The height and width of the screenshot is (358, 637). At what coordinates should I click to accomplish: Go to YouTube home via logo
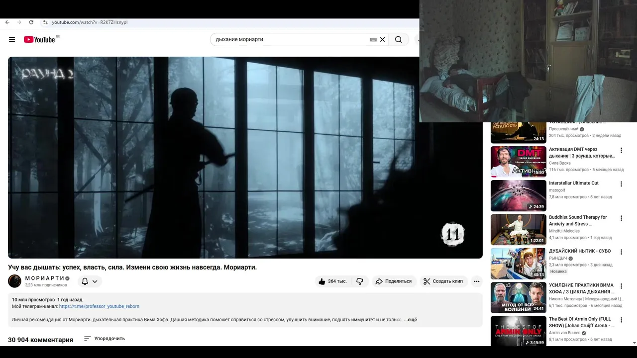coord(39,39)
